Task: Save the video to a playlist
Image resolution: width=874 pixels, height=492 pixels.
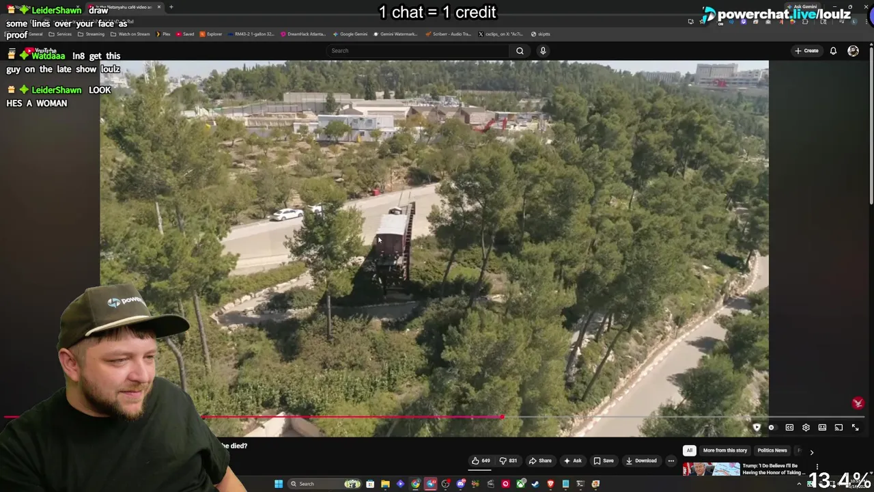Action: point(604,461)
